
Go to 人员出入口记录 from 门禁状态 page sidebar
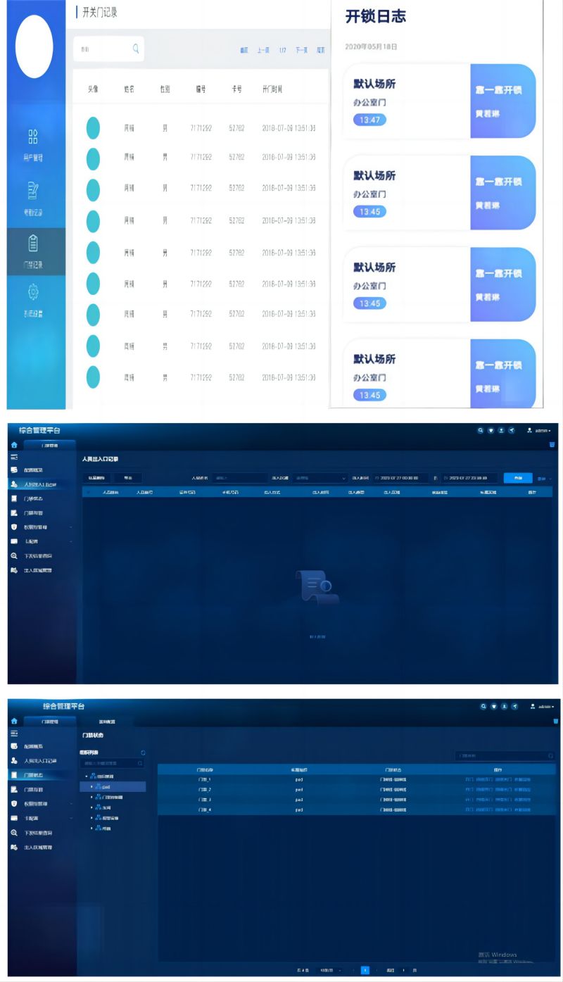click(x=41, y=760)
